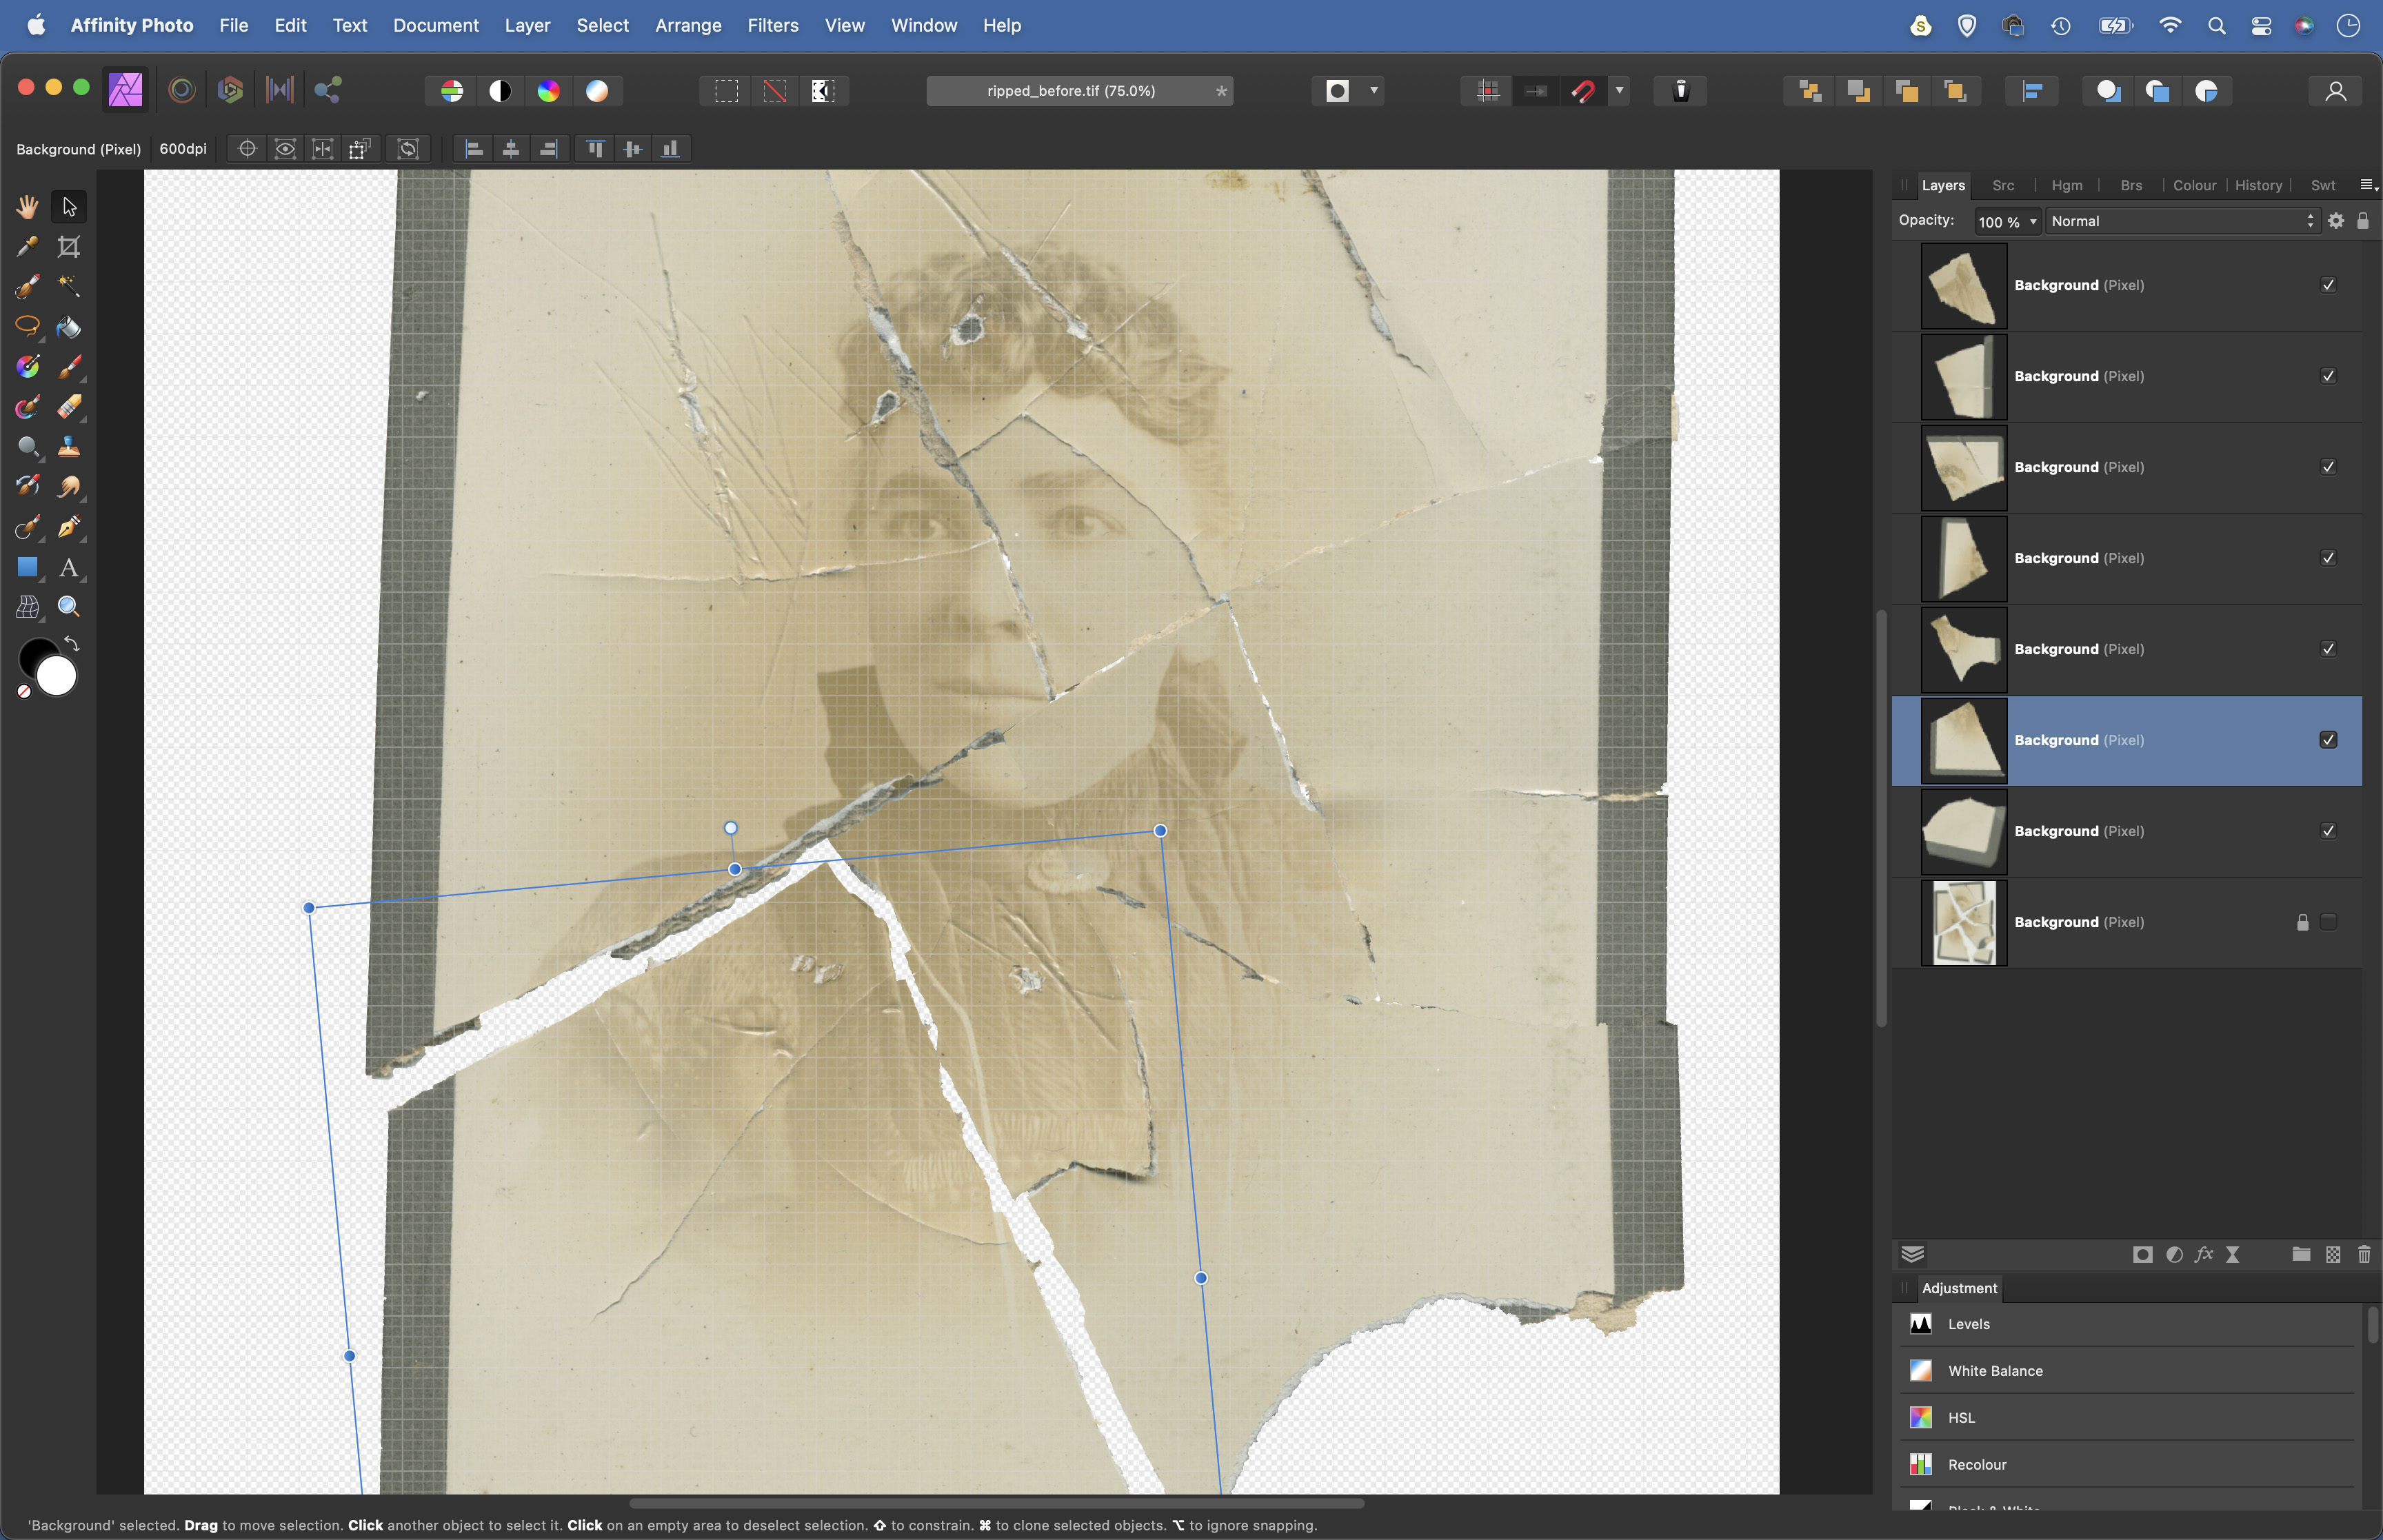Apply Auto Colours colour wheel icon
Image resolution: width=2383 pixels, height=1540 pixels.
coord(549,91)
